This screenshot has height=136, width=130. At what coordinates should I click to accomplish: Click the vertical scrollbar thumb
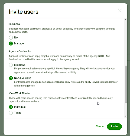[x=126, y=84]
